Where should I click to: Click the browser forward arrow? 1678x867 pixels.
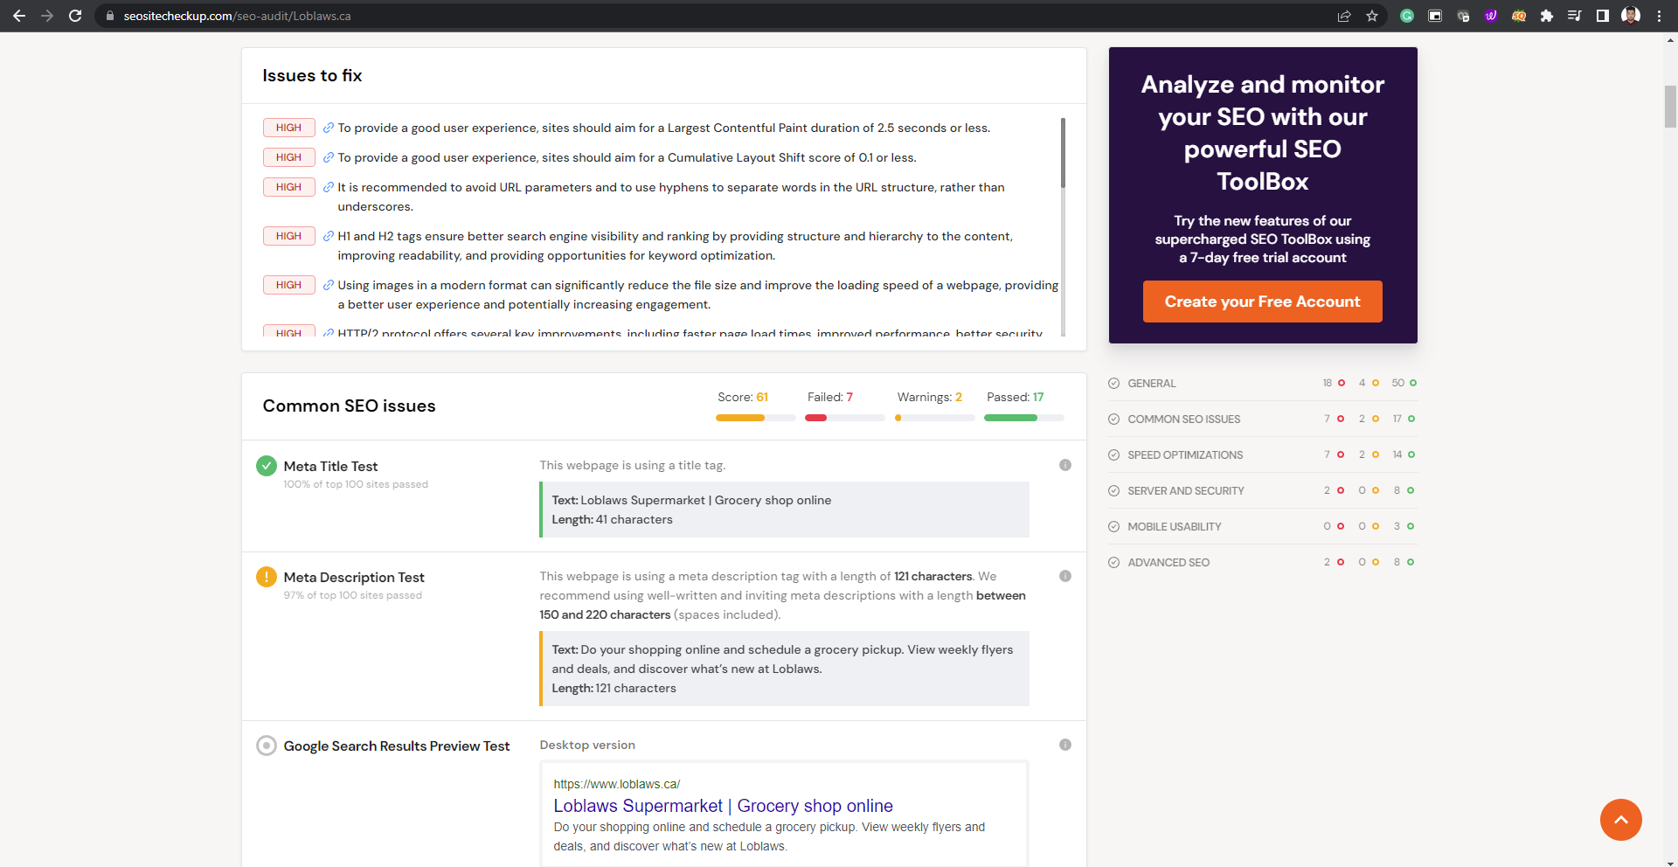tap(47, 16)
